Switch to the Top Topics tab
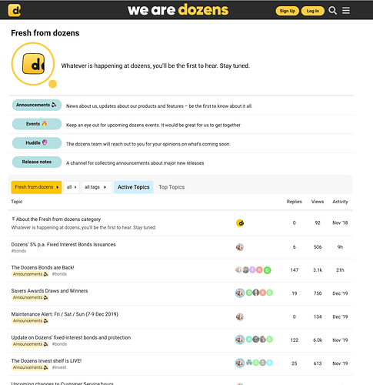The image size is (373, 385). click(x=172, y=187)
